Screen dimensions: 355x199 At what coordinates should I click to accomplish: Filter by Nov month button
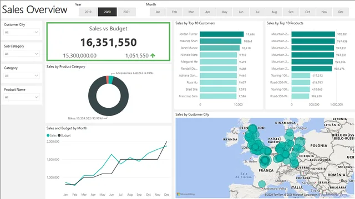(x=324, y=12)
